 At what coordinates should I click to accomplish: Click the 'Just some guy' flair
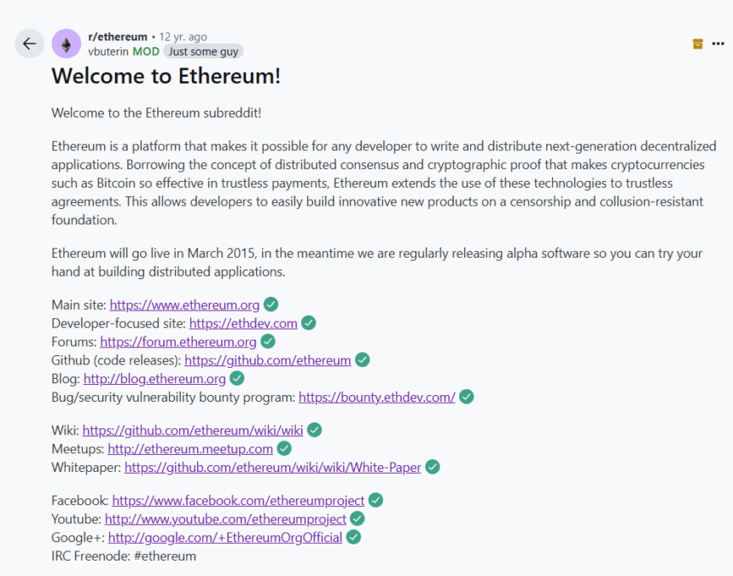pos(203,51)
